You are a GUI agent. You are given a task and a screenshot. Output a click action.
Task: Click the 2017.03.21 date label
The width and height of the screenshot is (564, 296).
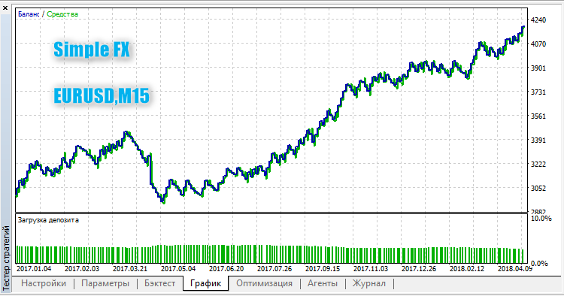[x=130, y=269]
